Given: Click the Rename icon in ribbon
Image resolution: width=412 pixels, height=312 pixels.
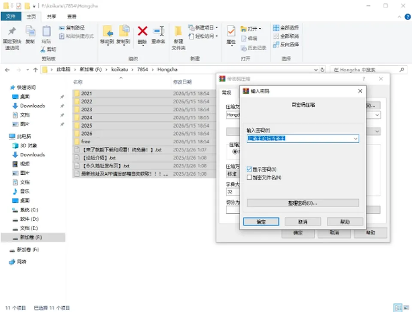Looking at the screenshot, I should (159, 31).
